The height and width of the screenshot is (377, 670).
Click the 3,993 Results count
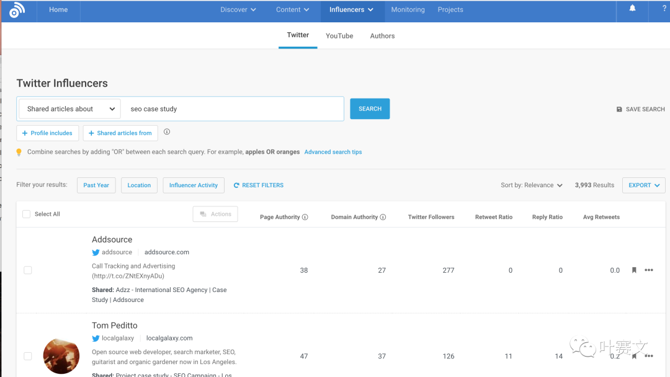(x=594, y=185)
